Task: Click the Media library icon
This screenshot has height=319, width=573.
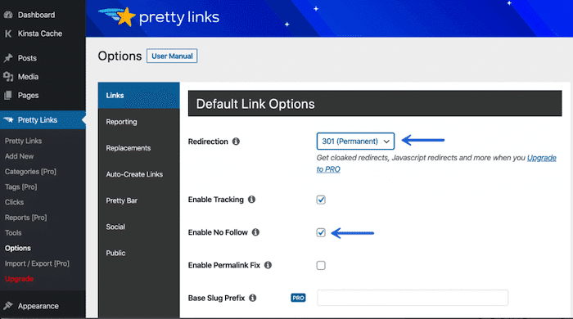Action: [x=8, y=77]
